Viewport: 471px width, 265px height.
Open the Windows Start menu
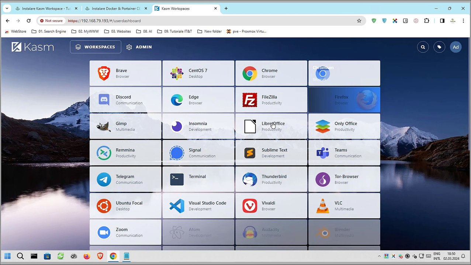point(7,256)
